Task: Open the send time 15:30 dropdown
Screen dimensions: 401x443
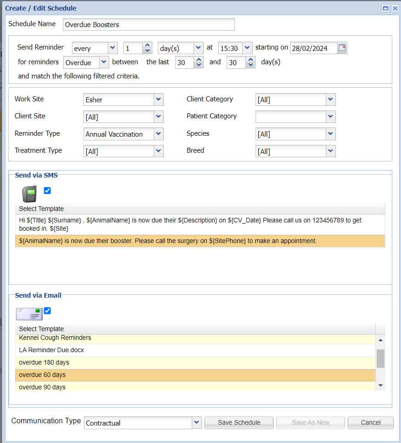Action: [247, 48]
